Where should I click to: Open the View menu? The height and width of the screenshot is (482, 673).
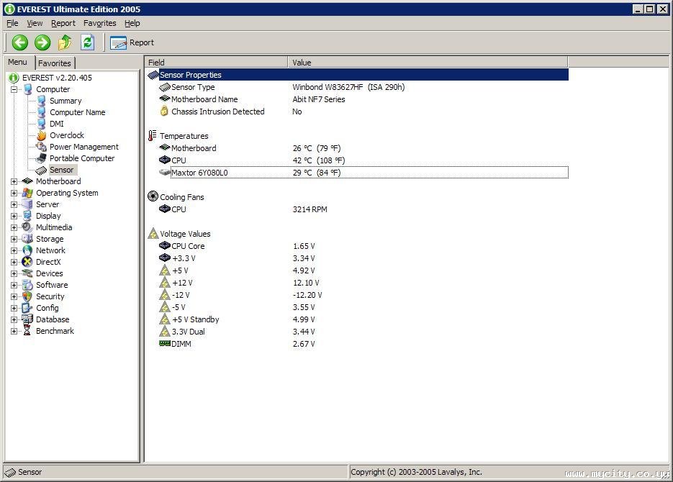click(x=35, y=23)
